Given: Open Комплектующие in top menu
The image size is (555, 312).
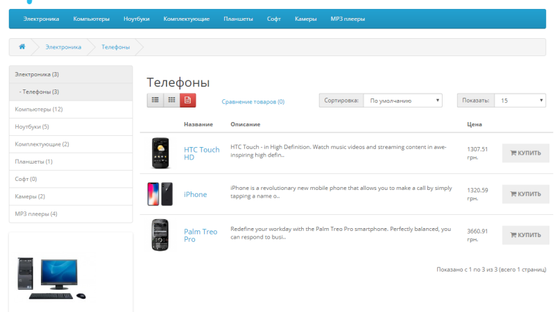Looking at the screenshot, I should coord(187,19).
